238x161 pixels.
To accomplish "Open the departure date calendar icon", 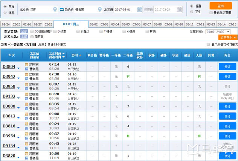I will click(139, 9).
